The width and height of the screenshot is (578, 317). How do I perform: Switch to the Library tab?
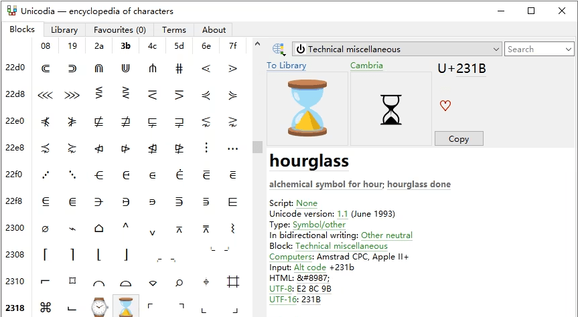[64, 29]
